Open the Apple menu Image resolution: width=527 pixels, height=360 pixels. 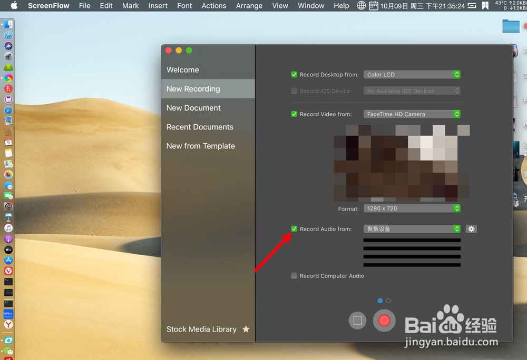click(14, 5)
